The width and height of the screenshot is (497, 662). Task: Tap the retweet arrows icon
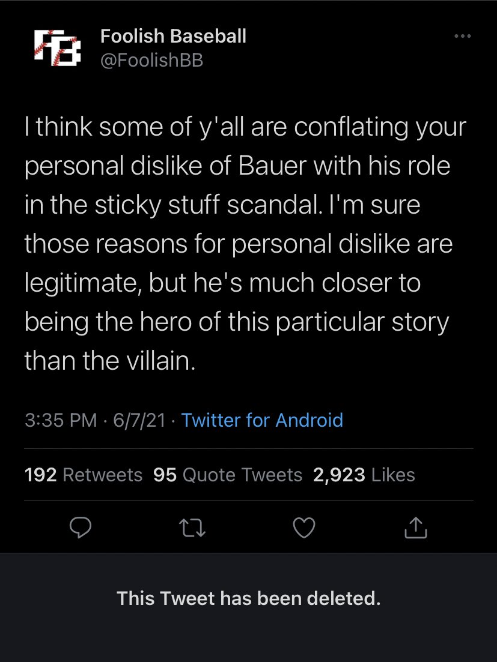click(192, 528)
